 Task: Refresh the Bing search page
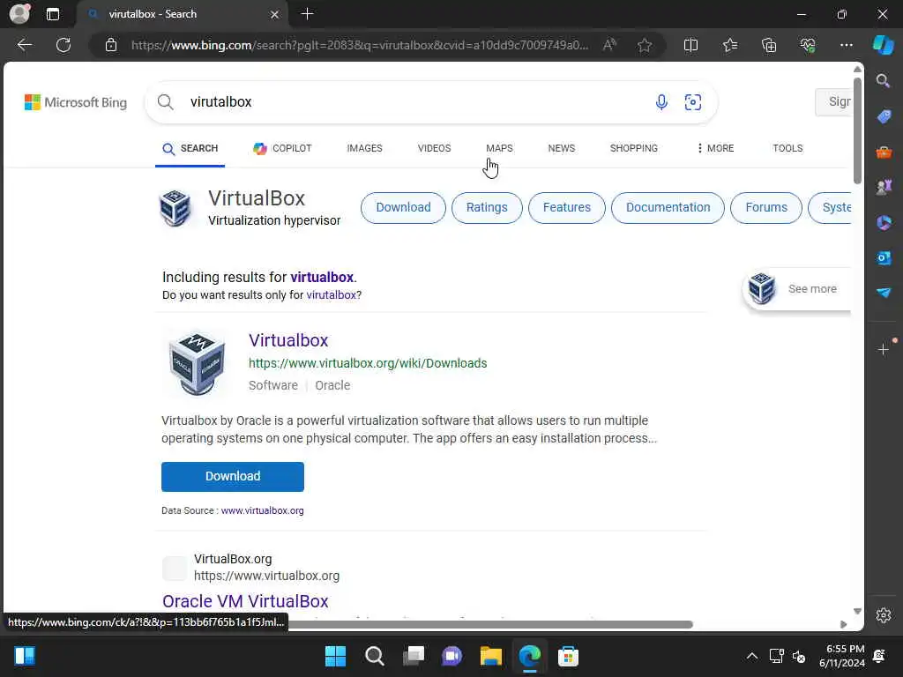[x=63, y=45]
